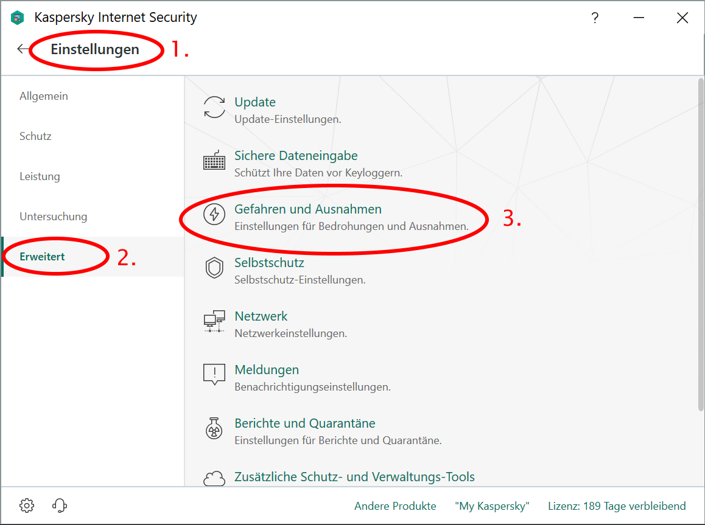705x525 pixels.
Task: Open Selbstschutz settings
Action: point(269,262)
